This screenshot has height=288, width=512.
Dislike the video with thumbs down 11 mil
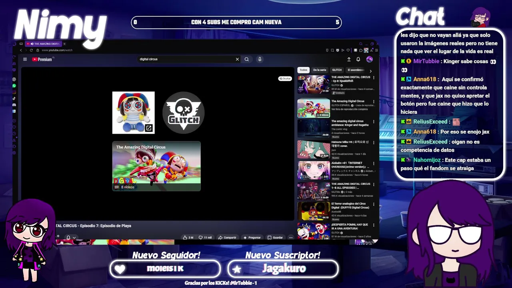point(205,238)
